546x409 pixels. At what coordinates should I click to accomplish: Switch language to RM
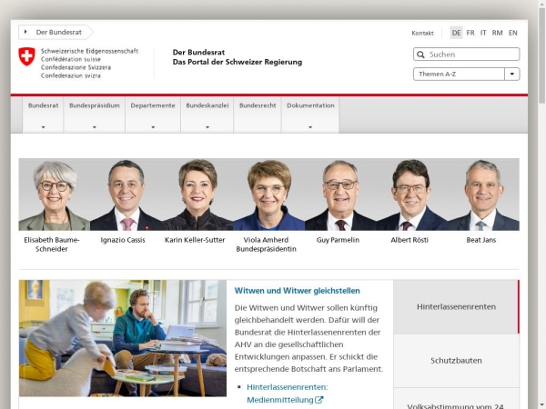497,33
